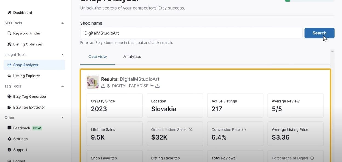Screen dimensions: 342x162
Task: Click the Listing Optimizer tools icon
Action: point(9,44)
